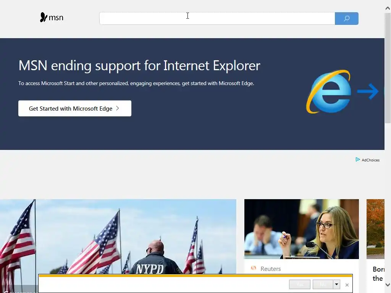391x293 pixels.
Task: Click the Reuters source icon
Action: point(254,268)
